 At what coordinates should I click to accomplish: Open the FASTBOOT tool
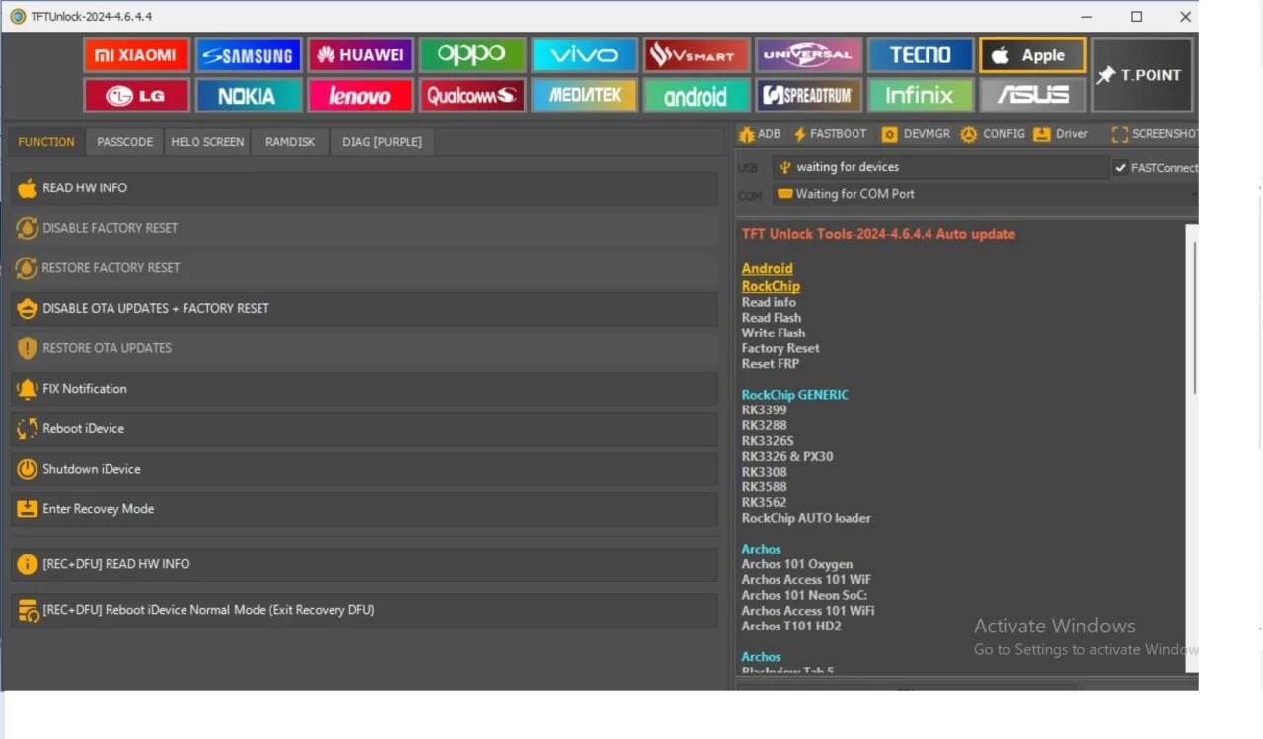830,134
